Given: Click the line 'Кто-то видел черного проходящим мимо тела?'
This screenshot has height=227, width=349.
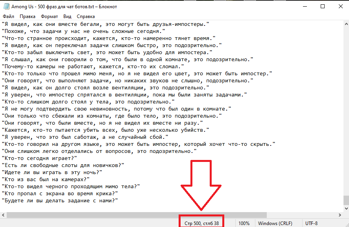Looking at the screenshot, I should (x=71, y=187).
